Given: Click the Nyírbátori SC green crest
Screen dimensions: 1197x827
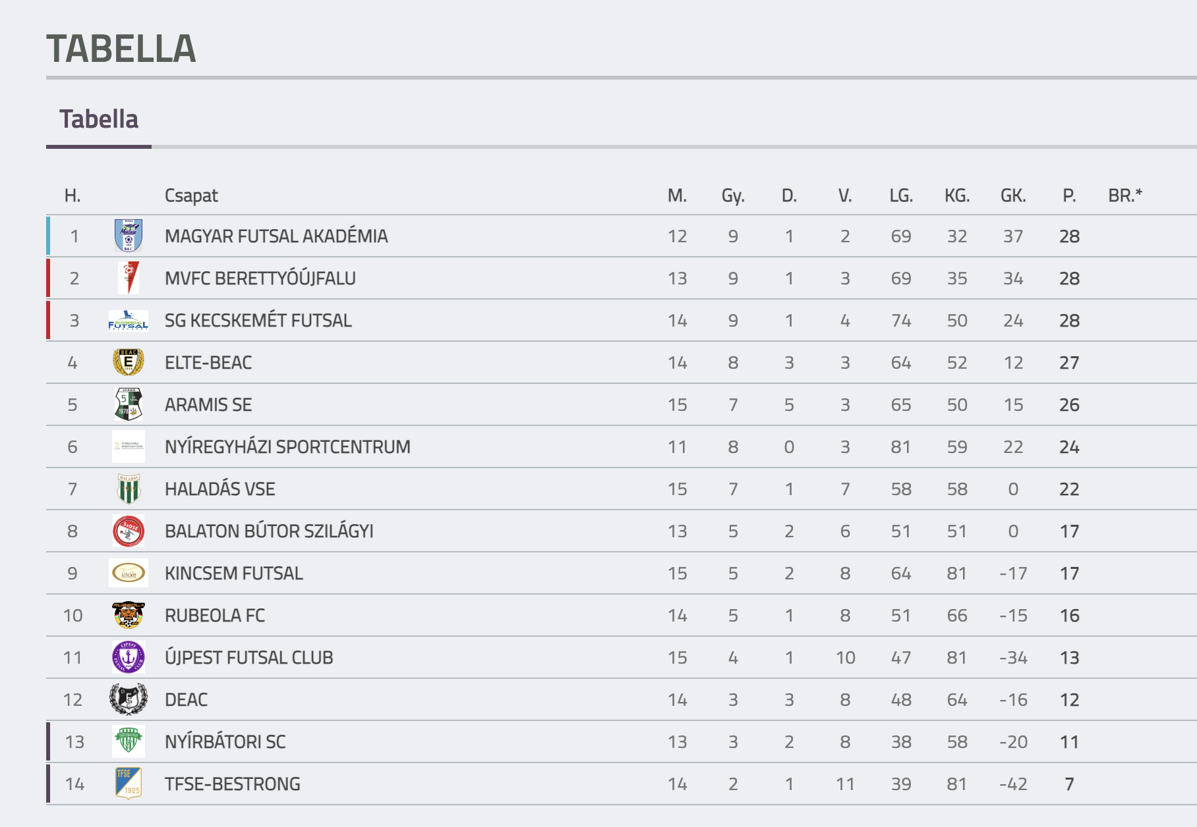Looking at the screenshot, I should [129, 741].
